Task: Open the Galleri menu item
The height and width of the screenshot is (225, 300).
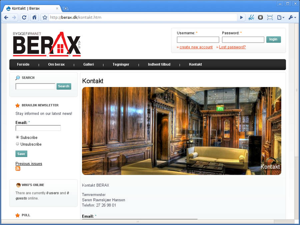Action: (x=88, y=65)
